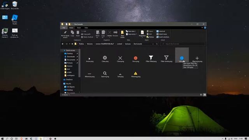
Task: Click Edit in the ribbon Open group
Action: pos(149,34)
